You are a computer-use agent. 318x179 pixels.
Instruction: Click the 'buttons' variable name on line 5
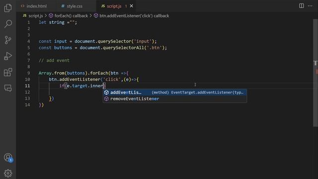(63, 48)
